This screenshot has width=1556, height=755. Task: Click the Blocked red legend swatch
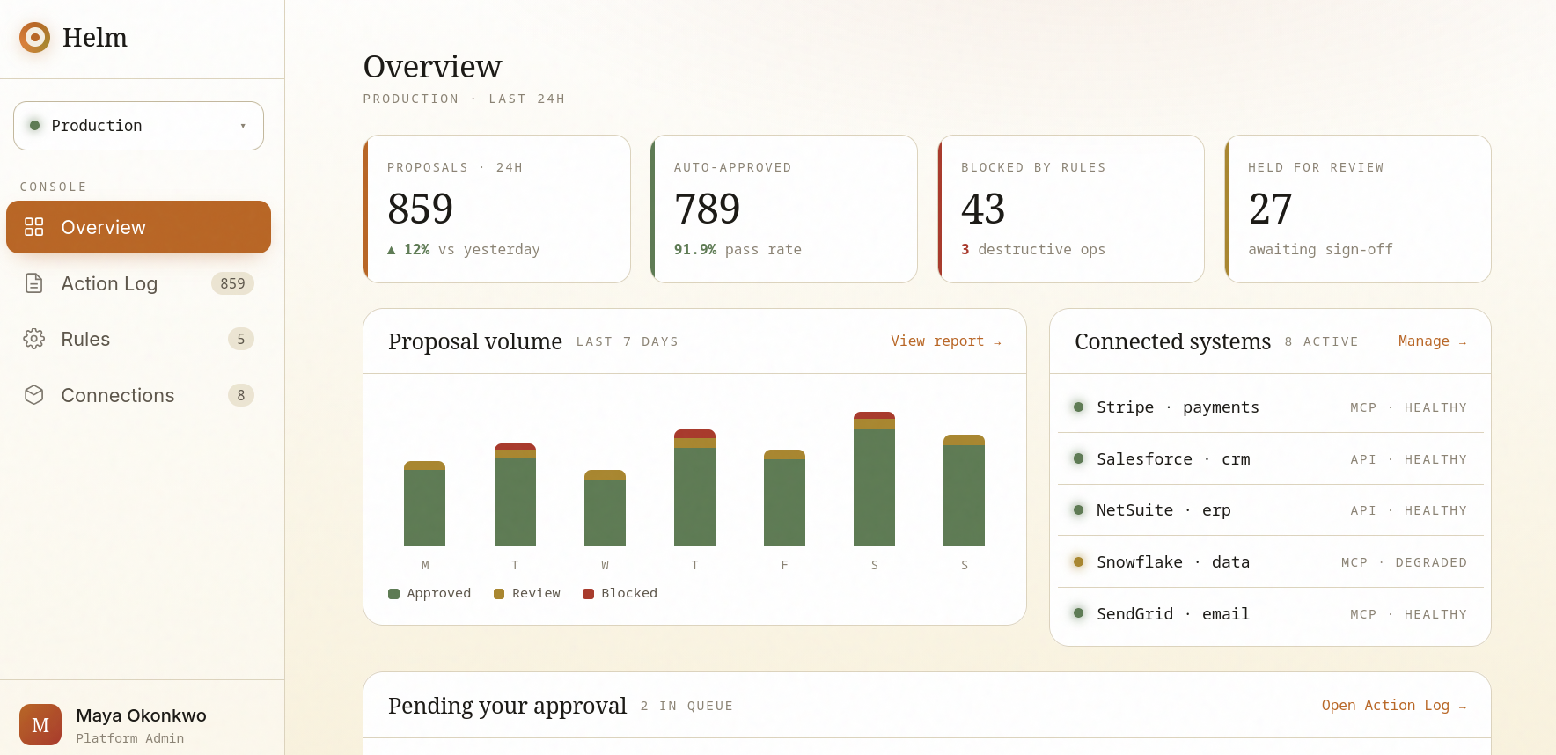coord(588,594)
